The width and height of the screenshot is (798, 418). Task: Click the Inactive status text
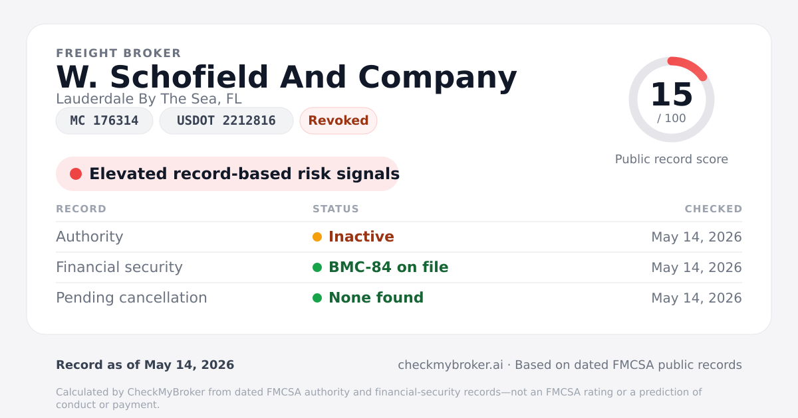[361, 237]
